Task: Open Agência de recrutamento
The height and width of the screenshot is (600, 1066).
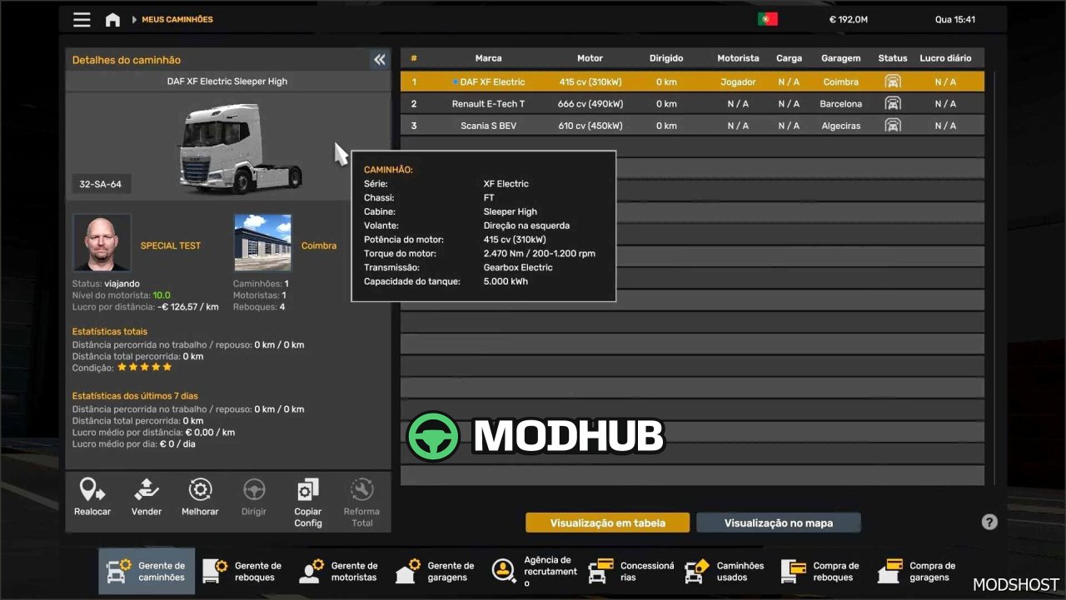Action: (533, 571)
